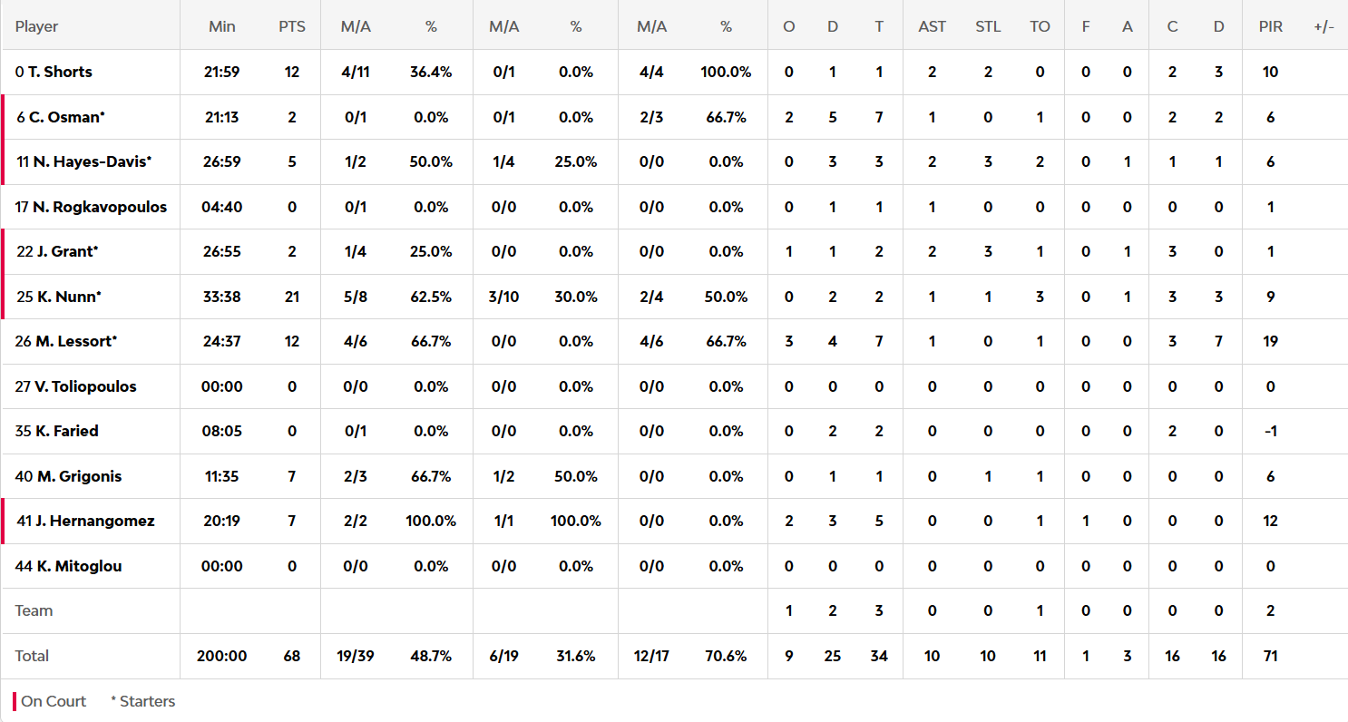Select J. Hernangomez player name

[94, 521]
